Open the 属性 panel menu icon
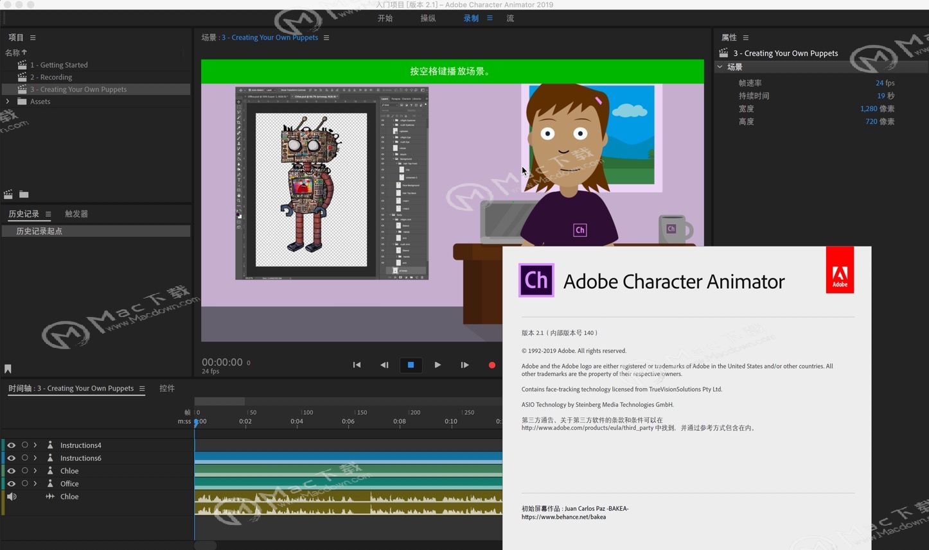This screenshot has width=929, height=550. click(745, 38)
